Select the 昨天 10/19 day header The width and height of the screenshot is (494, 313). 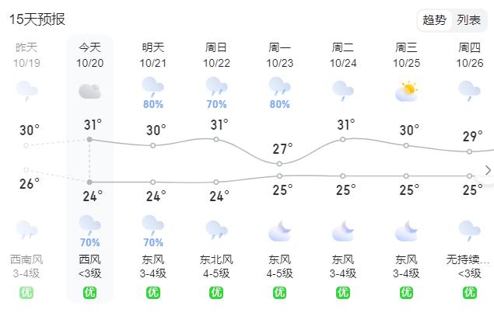pyautogui.click(x=26, y=55)
